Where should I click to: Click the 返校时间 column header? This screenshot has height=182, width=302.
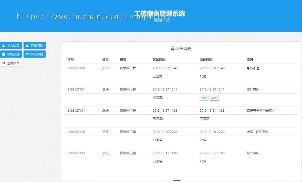(206, 60)
